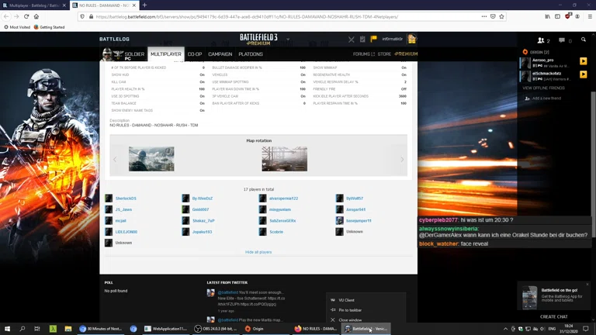This screenshot has height=335, width=596.
Task: Reload the current page
Action: 26,16
